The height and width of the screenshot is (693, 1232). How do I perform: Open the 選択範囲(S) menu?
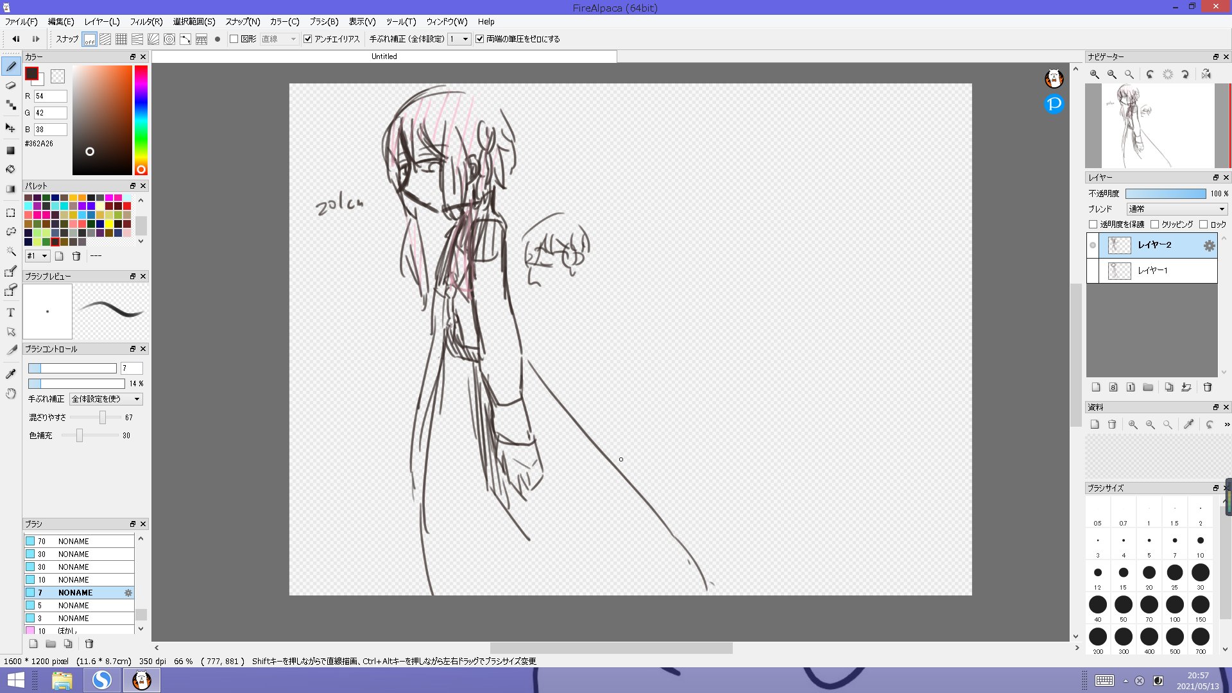pos(194,22)
